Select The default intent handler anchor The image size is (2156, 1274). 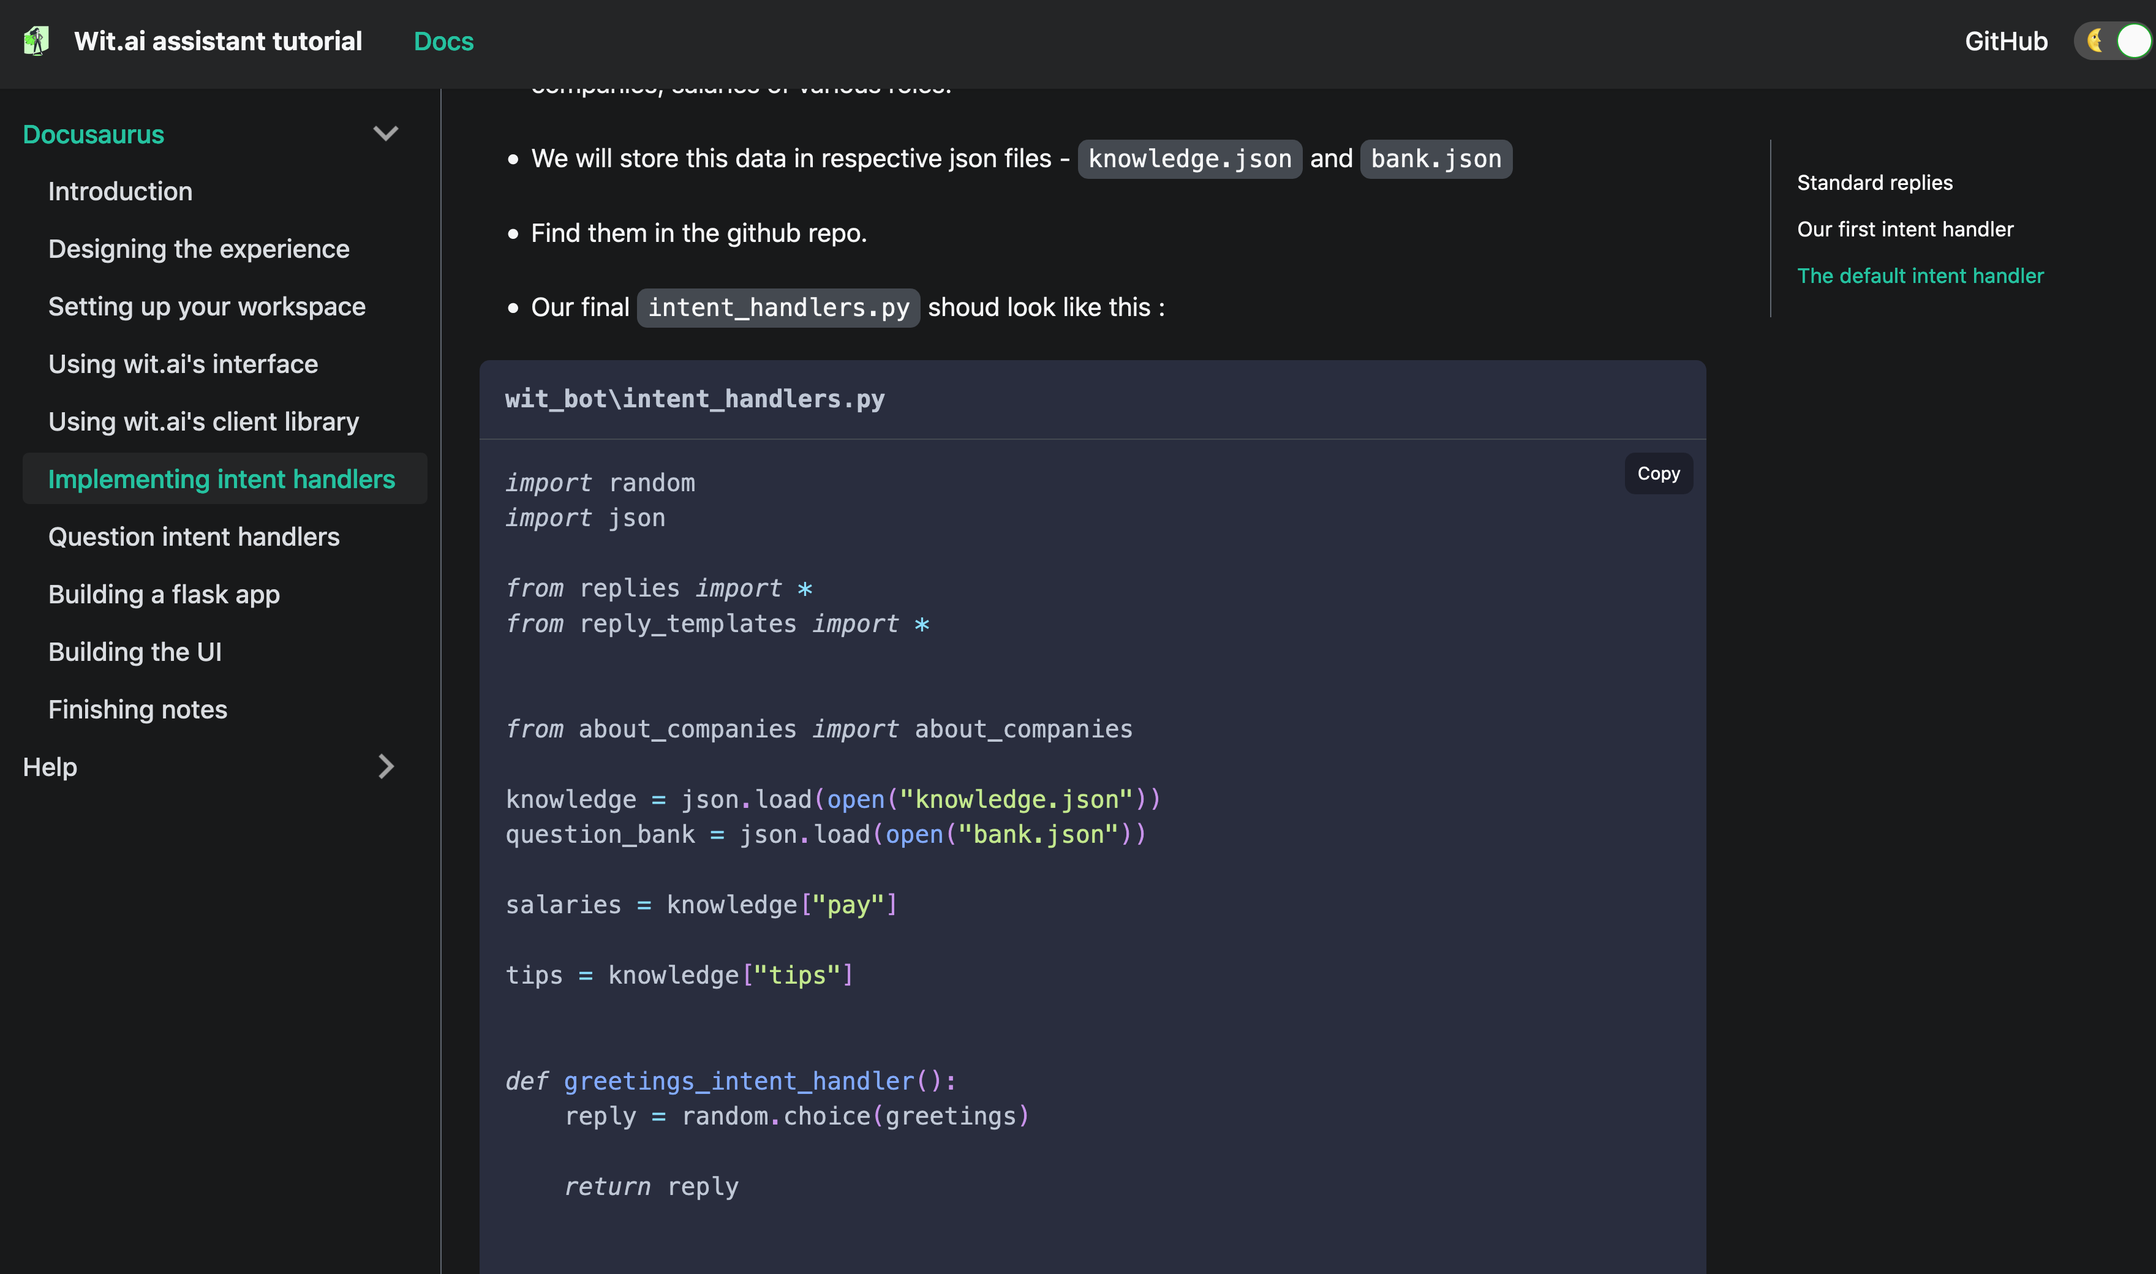pos(1920,276)
